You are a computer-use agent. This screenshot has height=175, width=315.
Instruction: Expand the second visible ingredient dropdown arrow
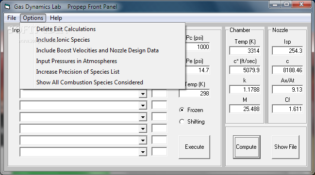(x=143, y=105)
